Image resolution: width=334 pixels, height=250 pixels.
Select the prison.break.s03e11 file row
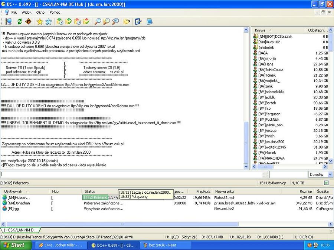tap(167, 203)
